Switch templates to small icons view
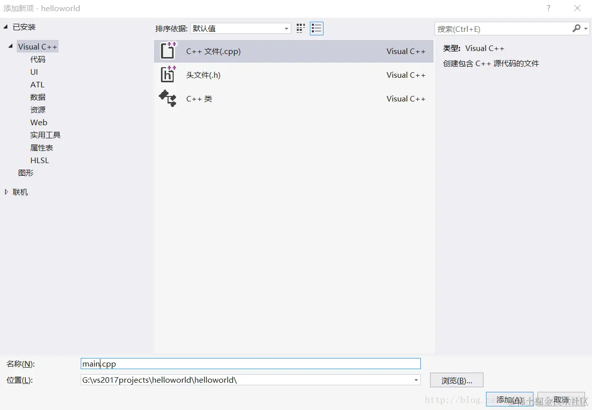The width and height of the screenshot is (592, 410). (x=300, y=28)
